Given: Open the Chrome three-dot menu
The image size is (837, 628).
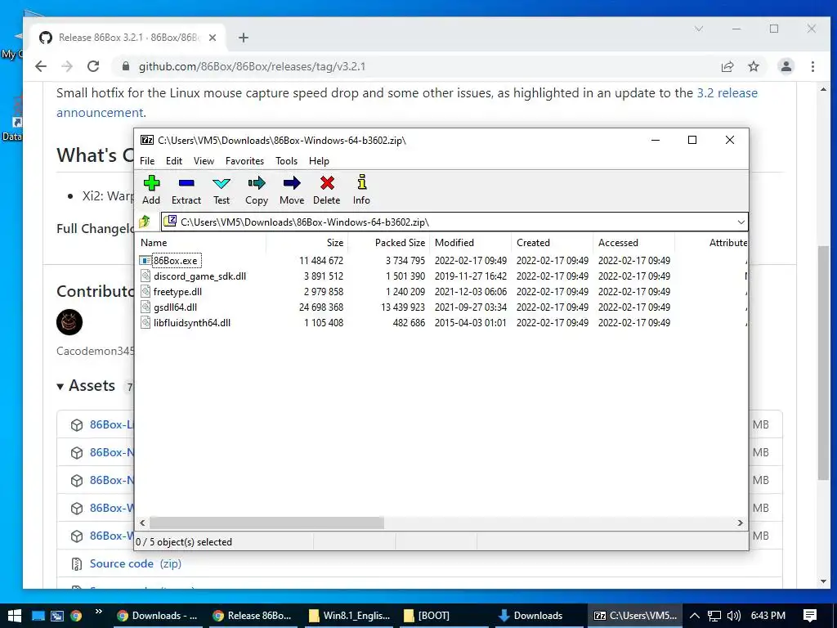Looking at the screenshot, I should (812, 66).
